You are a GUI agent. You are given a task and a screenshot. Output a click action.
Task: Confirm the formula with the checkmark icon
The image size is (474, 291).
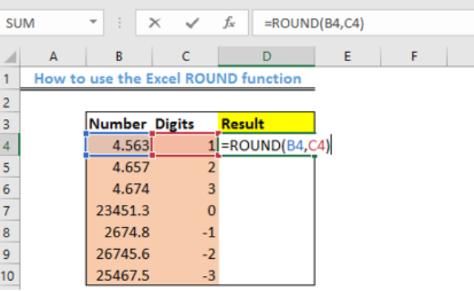[192, 23]
